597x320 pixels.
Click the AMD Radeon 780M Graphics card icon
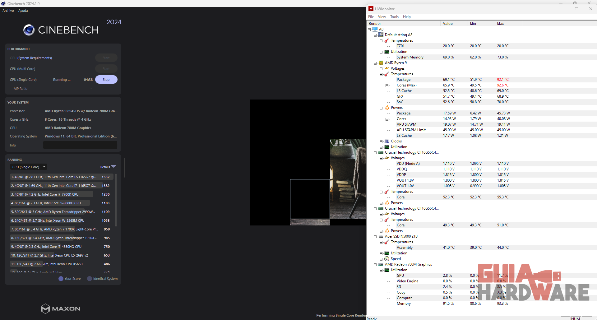381,264
